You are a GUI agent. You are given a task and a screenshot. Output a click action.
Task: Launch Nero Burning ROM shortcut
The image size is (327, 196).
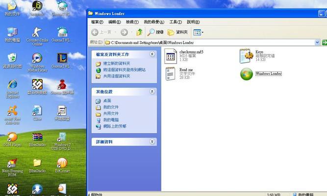point(12,167)
